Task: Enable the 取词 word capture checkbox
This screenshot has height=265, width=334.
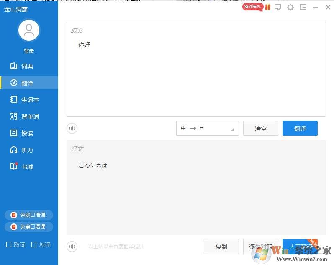Action: click(x=9, y=244)
